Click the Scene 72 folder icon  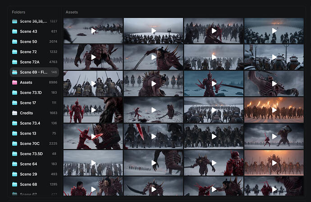pos(14,52)
